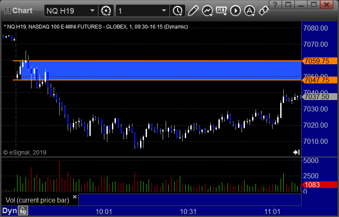Jump to latest bar arrow icon
The width and height of the screenshot is (339, 217).
click(296, 152)
